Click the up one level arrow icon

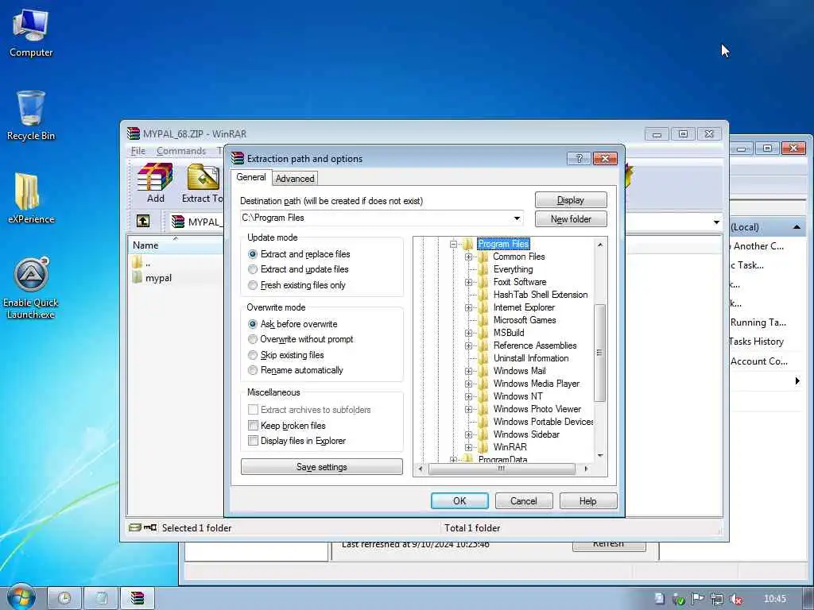click(143, 222)
